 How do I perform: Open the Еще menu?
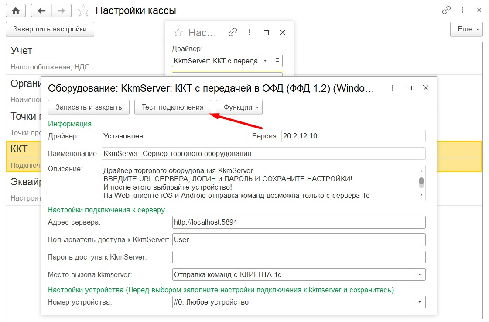click(x=466, y=29)
